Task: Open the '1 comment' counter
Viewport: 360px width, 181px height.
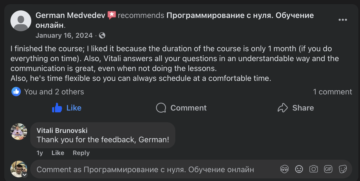Action: click(x=332, y=92)
